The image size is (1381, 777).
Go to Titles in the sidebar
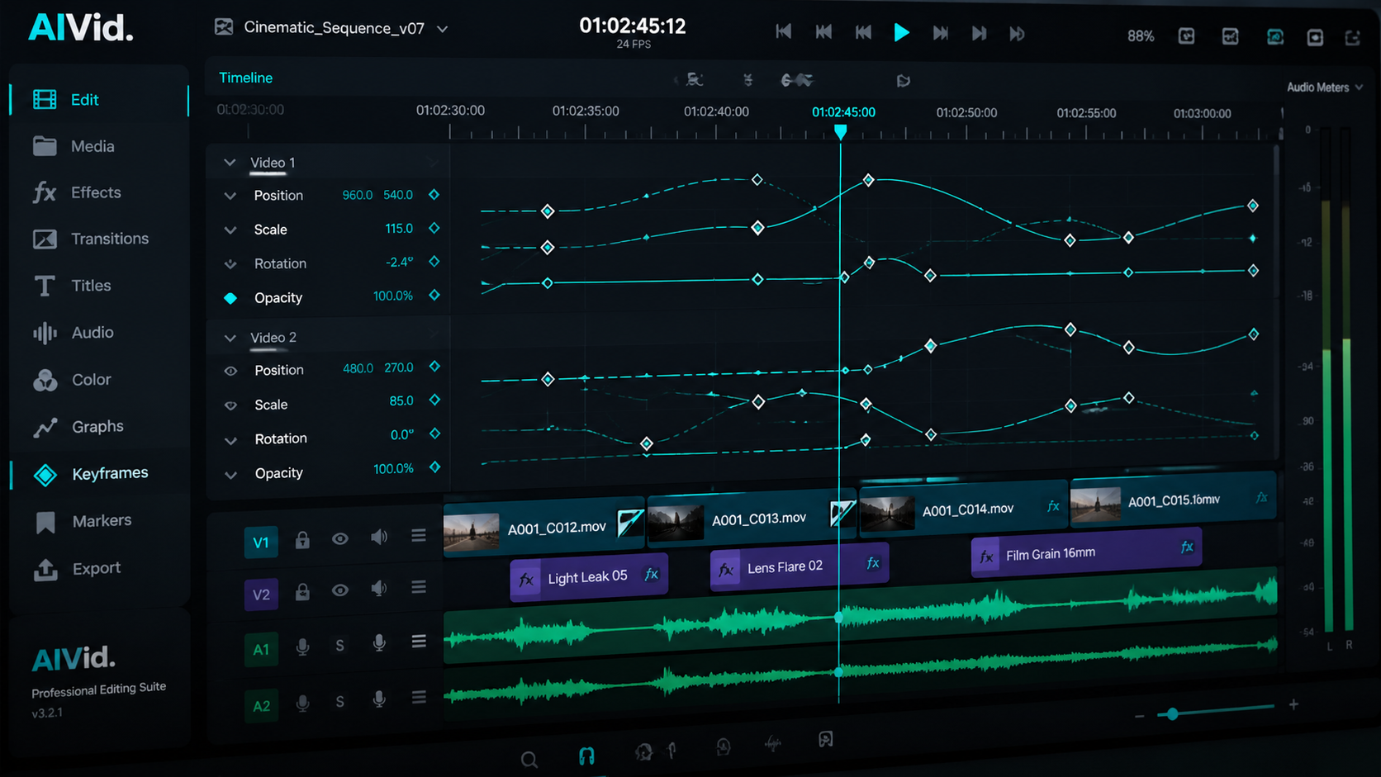72,286
